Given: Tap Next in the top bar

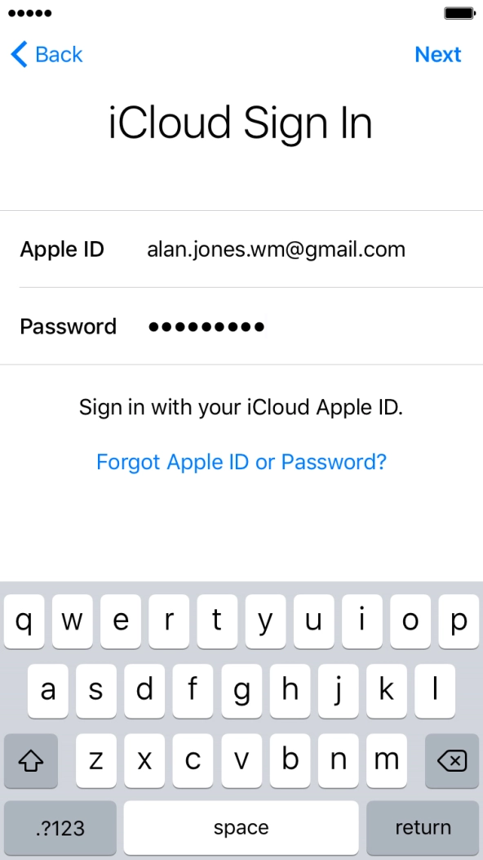Looking at the screenshot, I should point(437,54).
